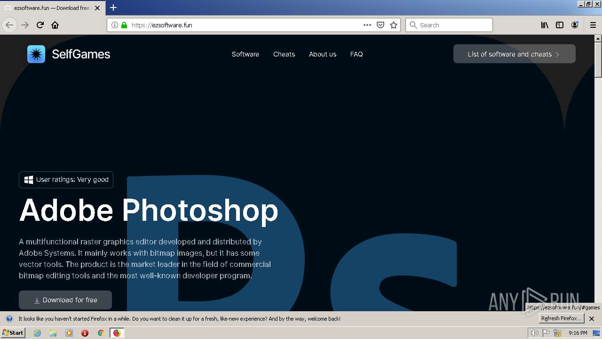602x339 pixels.
Task: Click the green padlock security icon
Action: coord(124,25)
